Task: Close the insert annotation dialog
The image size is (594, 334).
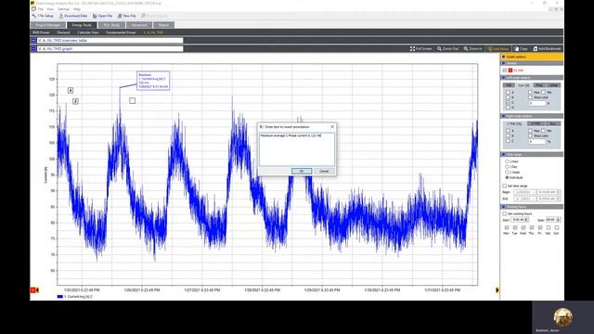Action: click(x=332, y=127)
